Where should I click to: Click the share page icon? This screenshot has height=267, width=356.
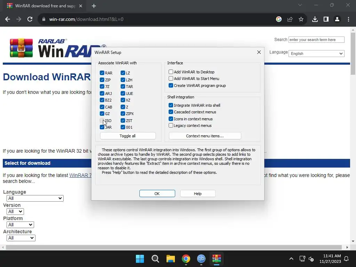tap(290, 19)
